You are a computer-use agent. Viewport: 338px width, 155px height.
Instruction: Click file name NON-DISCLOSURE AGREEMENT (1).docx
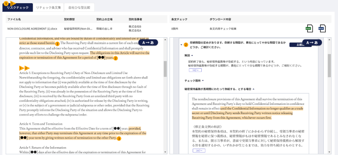click(x=32, y=29)
